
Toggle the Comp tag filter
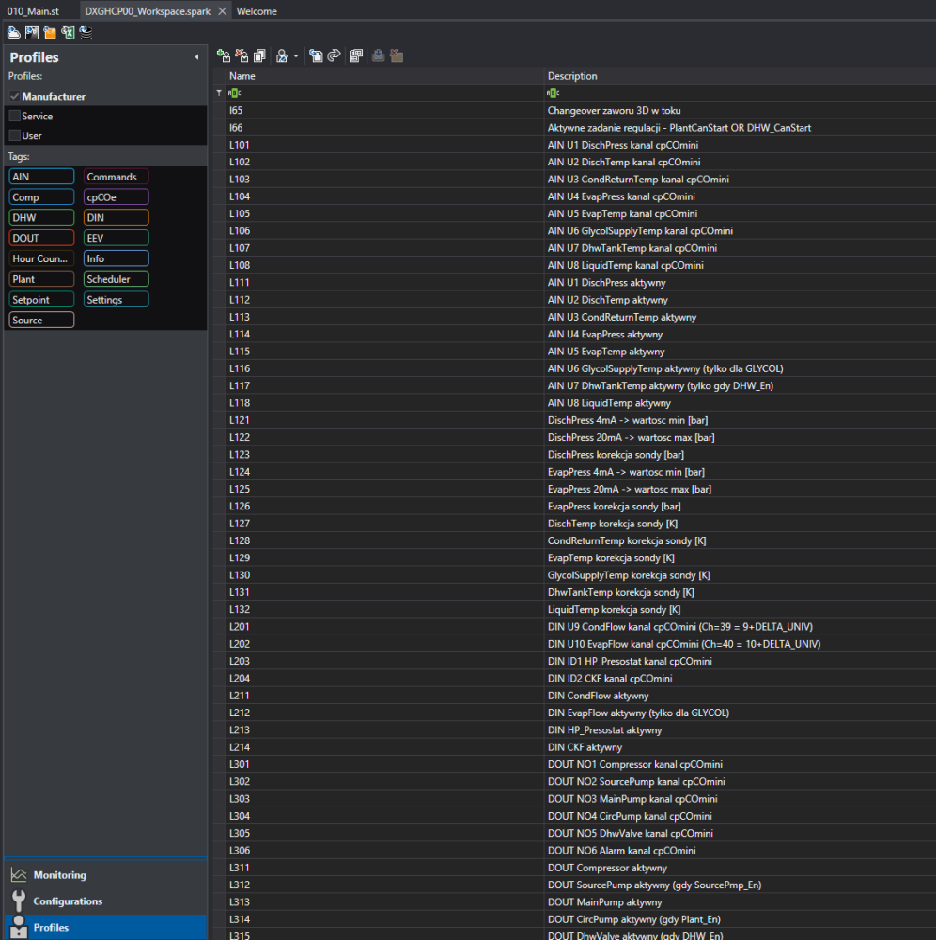coord(41,196)
